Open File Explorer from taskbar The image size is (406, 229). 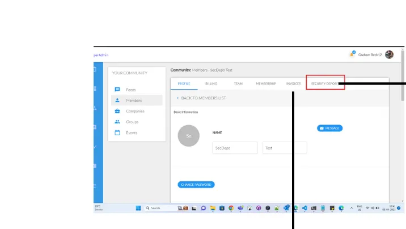click(213, 208)
